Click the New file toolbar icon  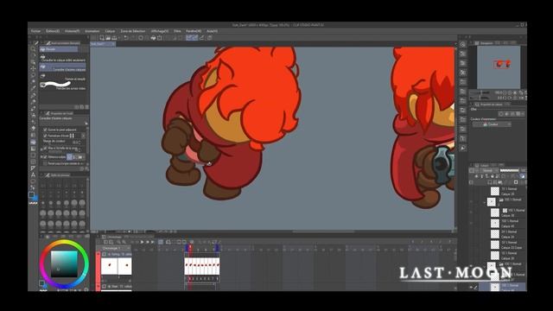point(102,38)
